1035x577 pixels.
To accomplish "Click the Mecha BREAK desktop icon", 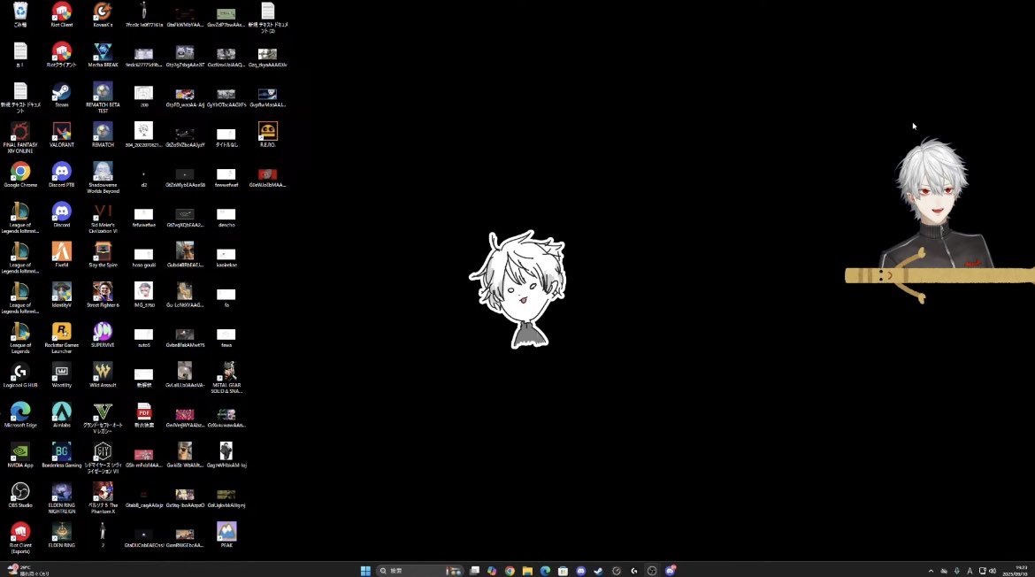I will pyautogui.click(x=103, y=55).
